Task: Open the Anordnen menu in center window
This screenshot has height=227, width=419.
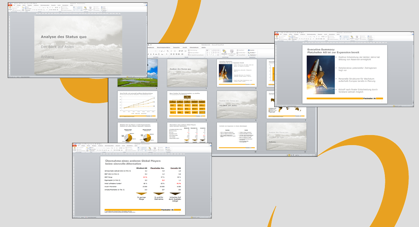Action: [224, 53]
